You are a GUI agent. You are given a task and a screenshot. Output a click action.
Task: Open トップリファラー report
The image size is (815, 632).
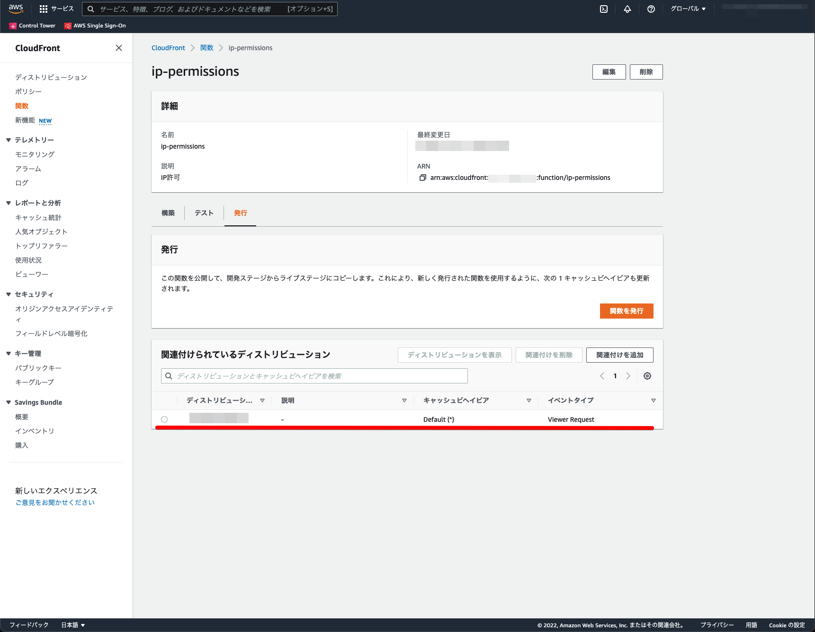pos(42,246)
